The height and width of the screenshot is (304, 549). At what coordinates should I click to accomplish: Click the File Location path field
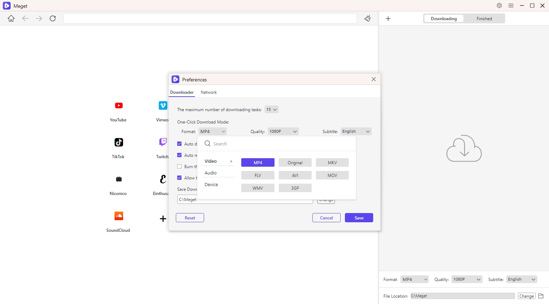point(463,296)
